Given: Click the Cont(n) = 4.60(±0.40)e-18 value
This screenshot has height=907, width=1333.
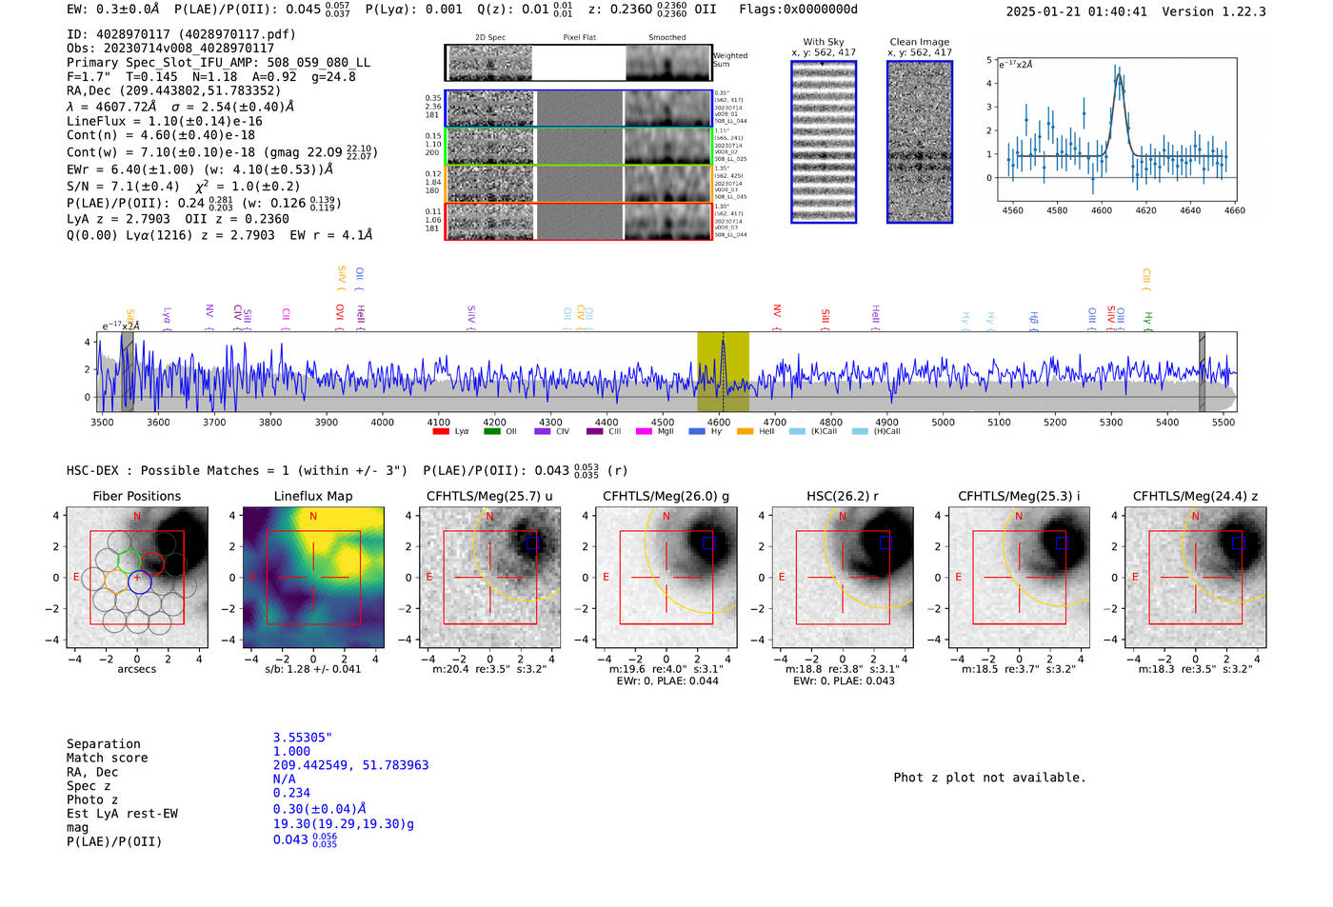Looking at the screenshot, I should (x=161, y=135).
